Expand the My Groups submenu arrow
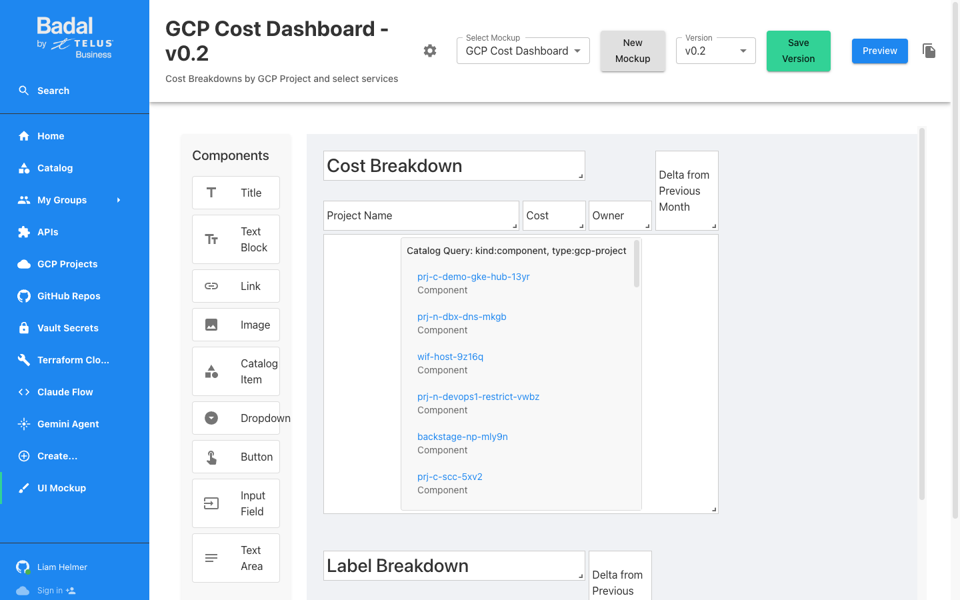This screenshot has width=960, height=600. click(119, 200)
